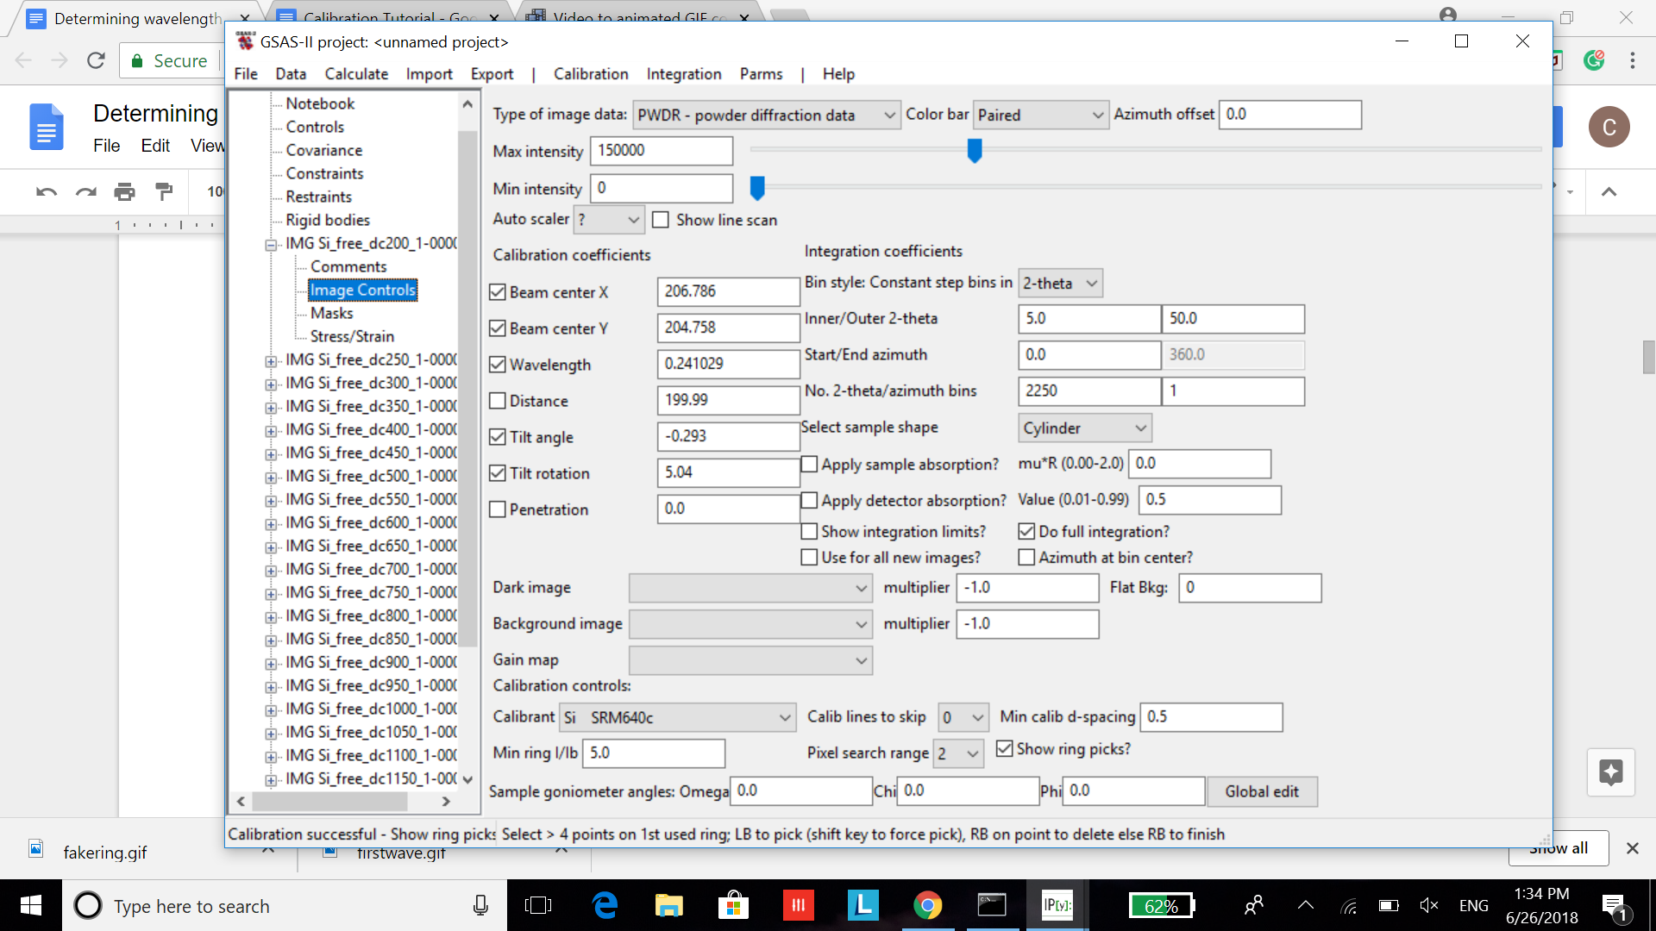Image resolution: width=1656 pixels, height=931 pixels.
Task: Open the blue L app on taskbar
Action: pos(863,905)
